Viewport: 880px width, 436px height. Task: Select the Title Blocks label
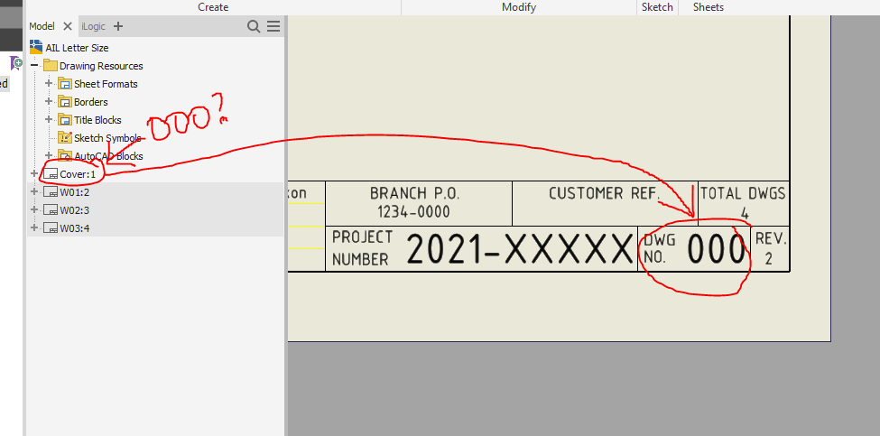point(97,119)
